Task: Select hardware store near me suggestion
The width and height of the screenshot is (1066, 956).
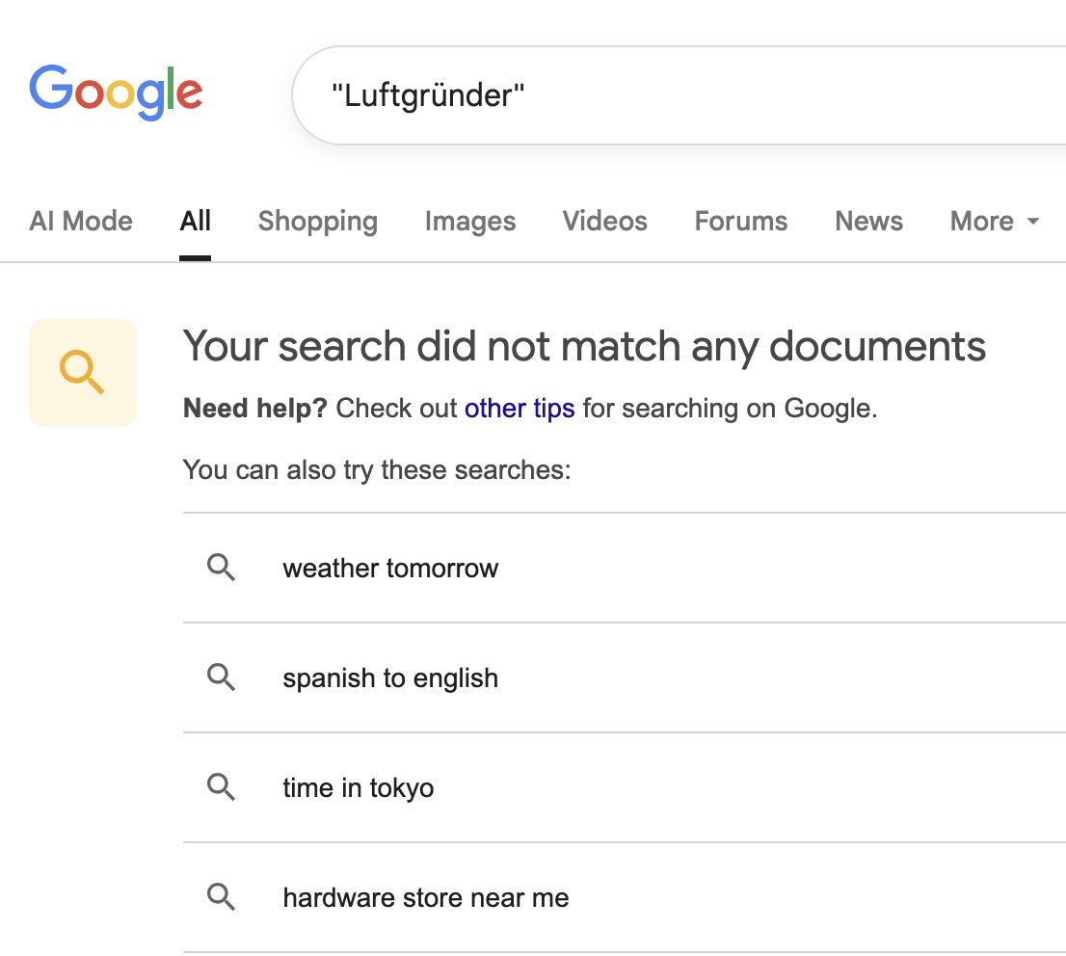Action: click(x=426, y=897)
